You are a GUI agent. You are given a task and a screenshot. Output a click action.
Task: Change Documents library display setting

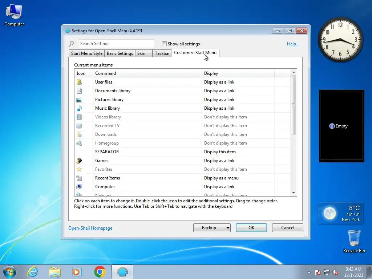pyautogui.click(x=219, y=91)
